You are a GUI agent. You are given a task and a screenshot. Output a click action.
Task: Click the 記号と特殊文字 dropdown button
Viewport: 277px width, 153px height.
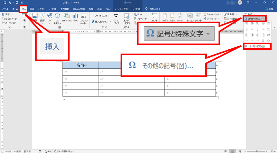254,18
